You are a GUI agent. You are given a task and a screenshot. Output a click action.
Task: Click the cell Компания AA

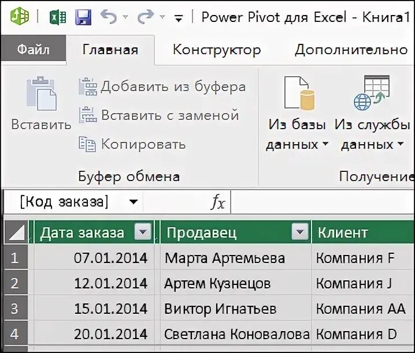pyautogui.click(x=363, y=308)
